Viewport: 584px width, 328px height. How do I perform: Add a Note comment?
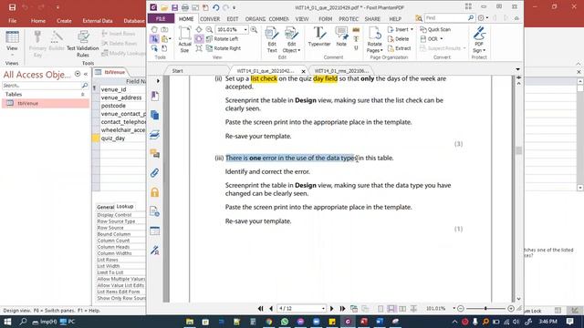click(341, 36)
